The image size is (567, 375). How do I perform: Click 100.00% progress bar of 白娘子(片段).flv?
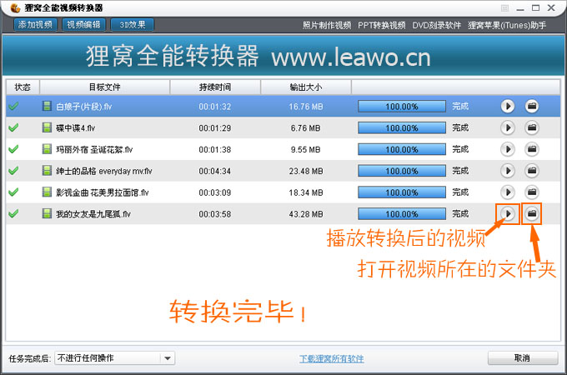(402, 107)
